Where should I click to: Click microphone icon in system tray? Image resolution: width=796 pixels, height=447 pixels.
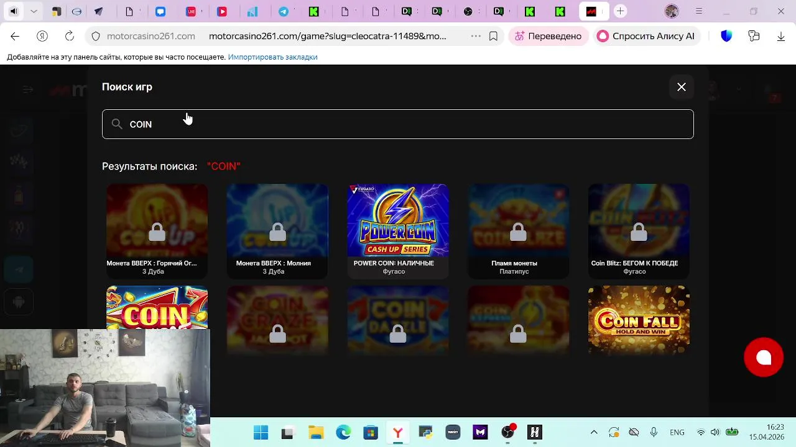(654, 432)
